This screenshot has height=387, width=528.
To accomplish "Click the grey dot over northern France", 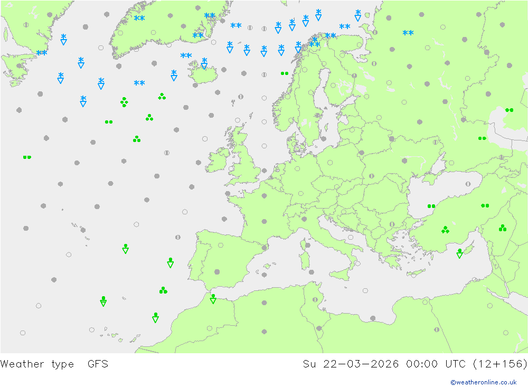I will [x=265, y=196].
